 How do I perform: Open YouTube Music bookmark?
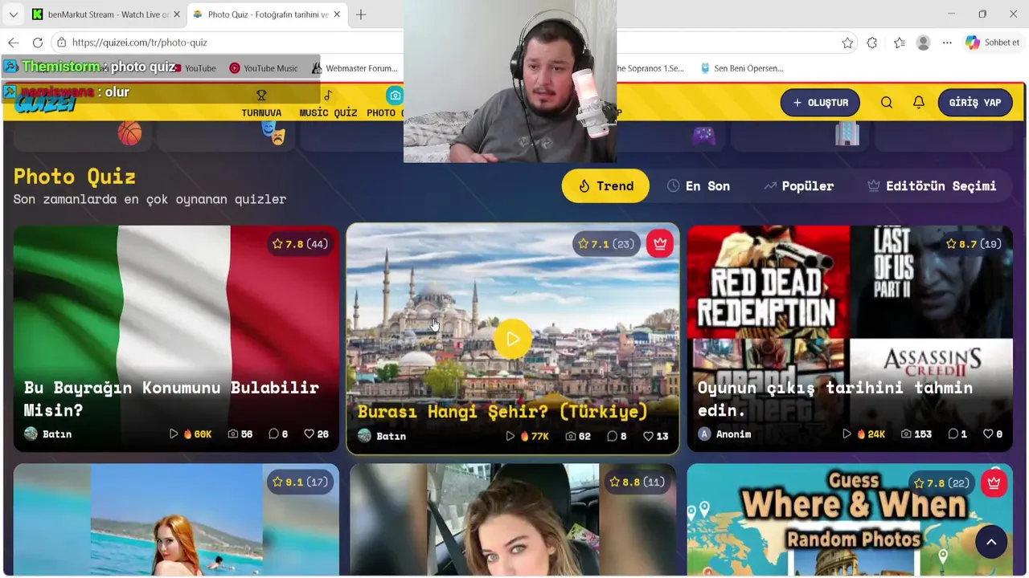coord(264,68)
